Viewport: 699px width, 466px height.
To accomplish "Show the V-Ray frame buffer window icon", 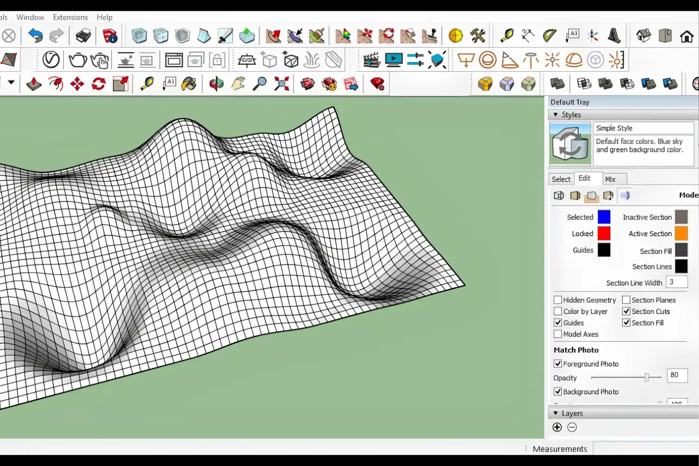I will (174, 60).
